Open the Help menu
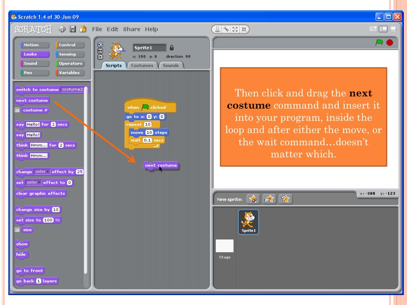Image resolution: width=407 pixels, height=305 pixels. (x=151, y=29)
